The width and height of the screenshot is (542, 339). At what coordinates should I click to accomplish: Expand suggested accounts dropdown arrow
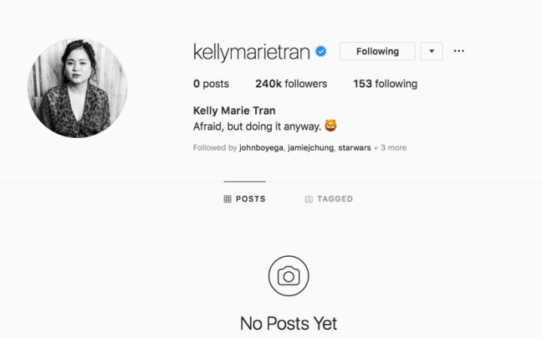point(432,51)
